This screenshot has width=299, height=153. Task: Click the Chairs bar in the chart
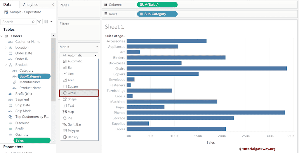[206, 68]
